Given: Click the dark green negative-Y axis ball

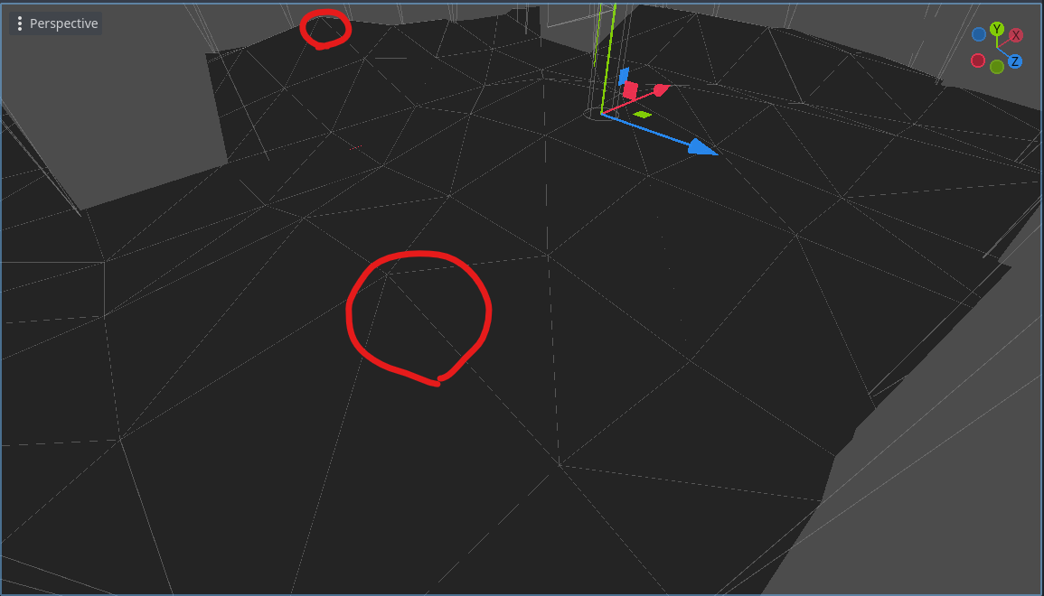Looking at the screenshot, I should click(x=996, y=66).
